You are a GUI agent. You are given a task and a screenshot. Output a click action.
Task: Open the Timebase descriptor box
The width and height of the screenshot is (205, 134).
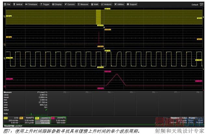click(179, 120)
